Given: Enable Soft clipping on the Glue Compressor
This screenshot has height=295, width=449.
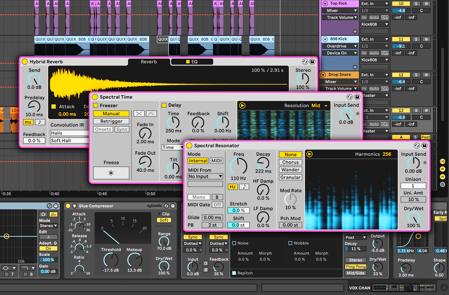Looking at the screenshot, I should (164, 220).
